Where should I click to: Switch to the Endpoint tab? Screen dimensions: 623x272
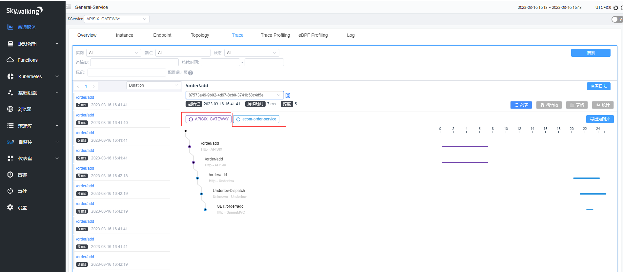coord(162,35)
